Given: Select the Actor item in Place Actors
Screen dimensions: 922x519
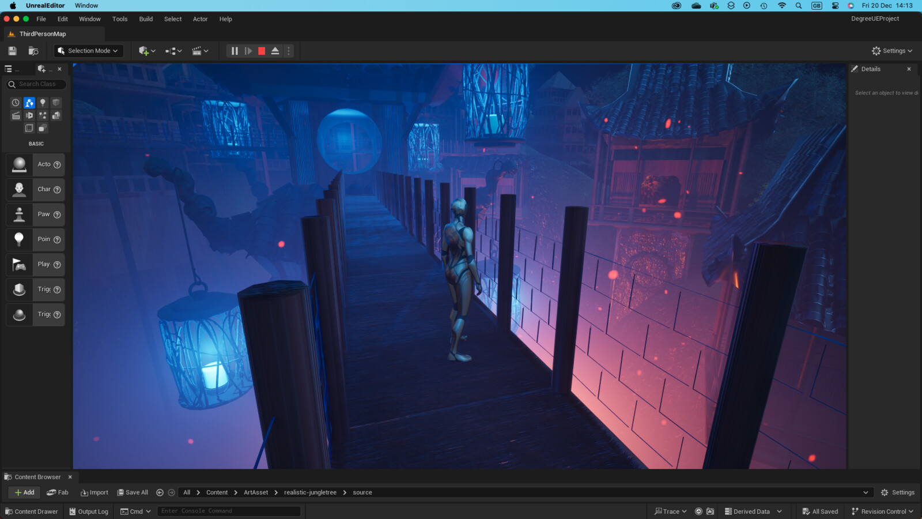Looking at the screenshot, I should [35, 164].
